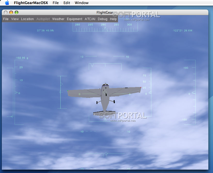The width and height of the screenshot is (213, 173).
Task: Open the Equipment menu
Action: [x=74, y=19]
